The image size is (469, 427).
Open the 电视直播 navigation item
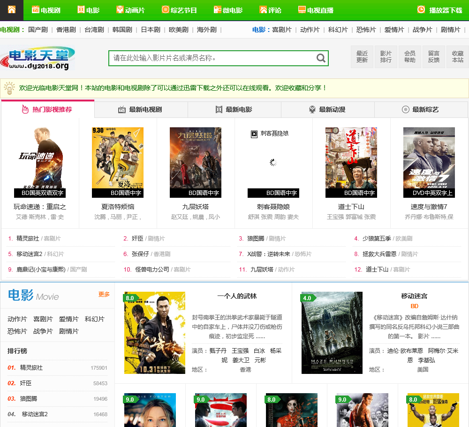point(316,10)
